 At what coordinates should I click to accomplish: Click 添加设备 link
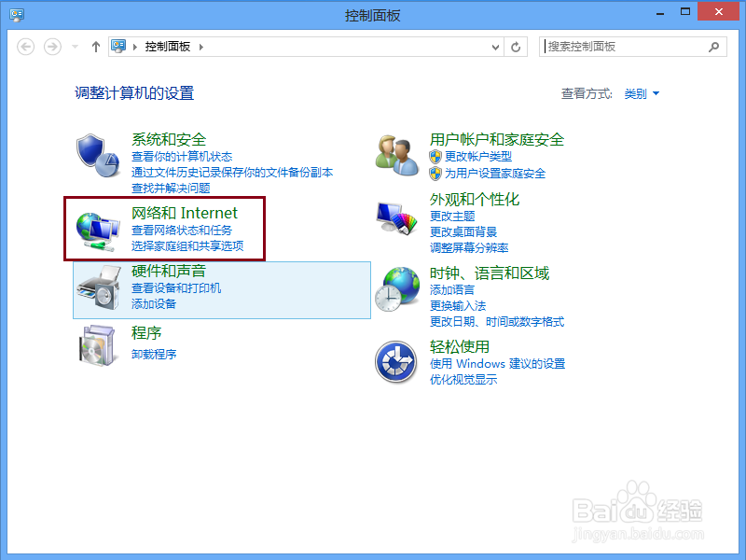(154, 304)
